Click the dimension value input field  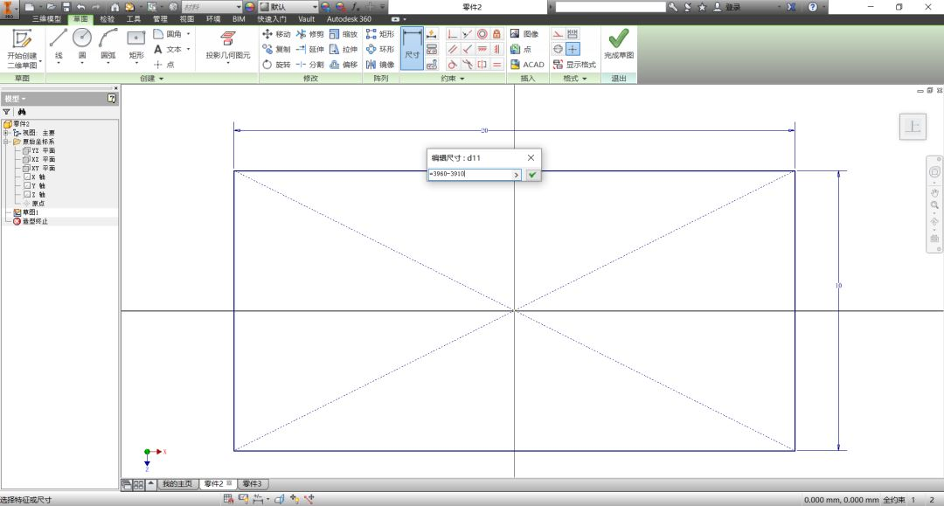(469, 174)
